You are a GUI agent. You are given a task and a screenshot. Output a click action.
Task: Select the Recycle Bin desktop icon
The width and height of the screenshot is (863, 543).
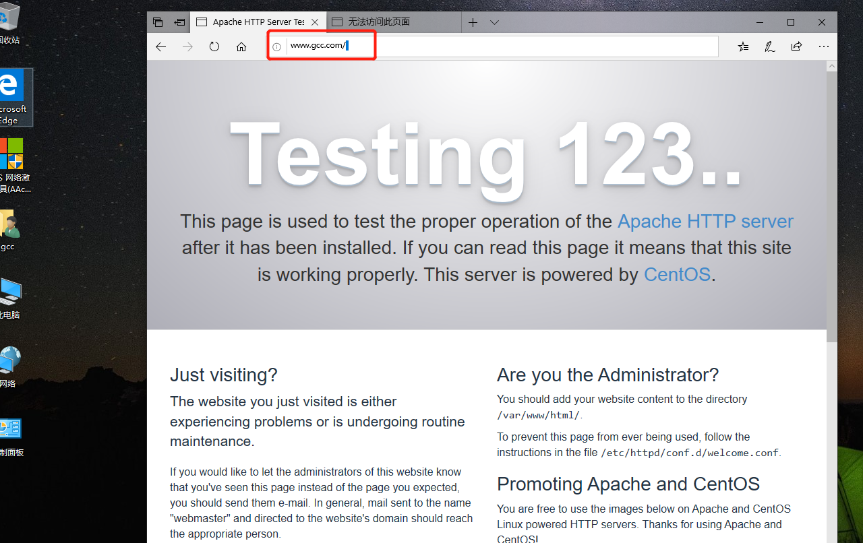pyautogui.click(x=10, y=24)
